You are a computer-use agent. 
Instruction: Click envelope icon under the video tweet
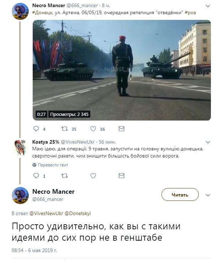pyautogui.click(x=121, y=129)
